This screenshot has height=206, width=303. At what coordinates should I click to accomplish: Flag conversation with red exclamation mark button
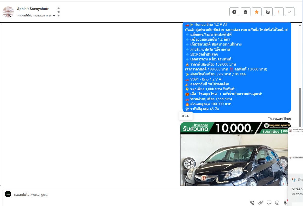pyautogui.click(x=279, y=12)
